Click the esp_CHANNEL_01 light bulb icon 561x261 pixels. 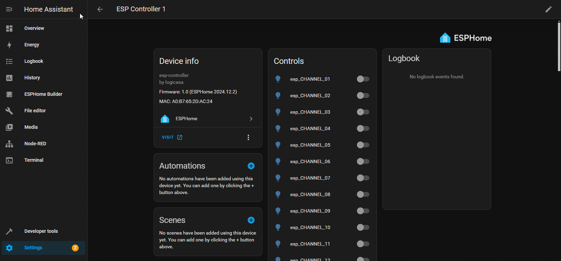tap(278, 79)
